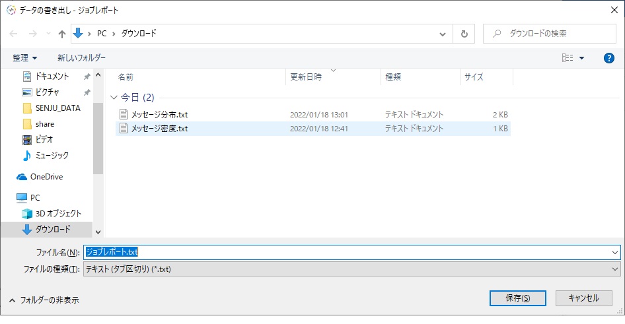Image resolution: width=625 pixels, height=324 pixels.
Task: Select ダウンロード in the address breadcrumb
Action: click(x=139, y=34)
